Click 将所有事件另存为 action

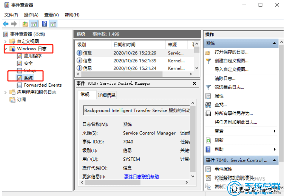(x=234, y=114)
